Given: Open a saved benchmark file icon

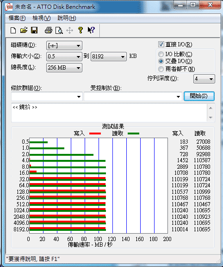Looking at the screenshot, I should (x=24, y=30).
